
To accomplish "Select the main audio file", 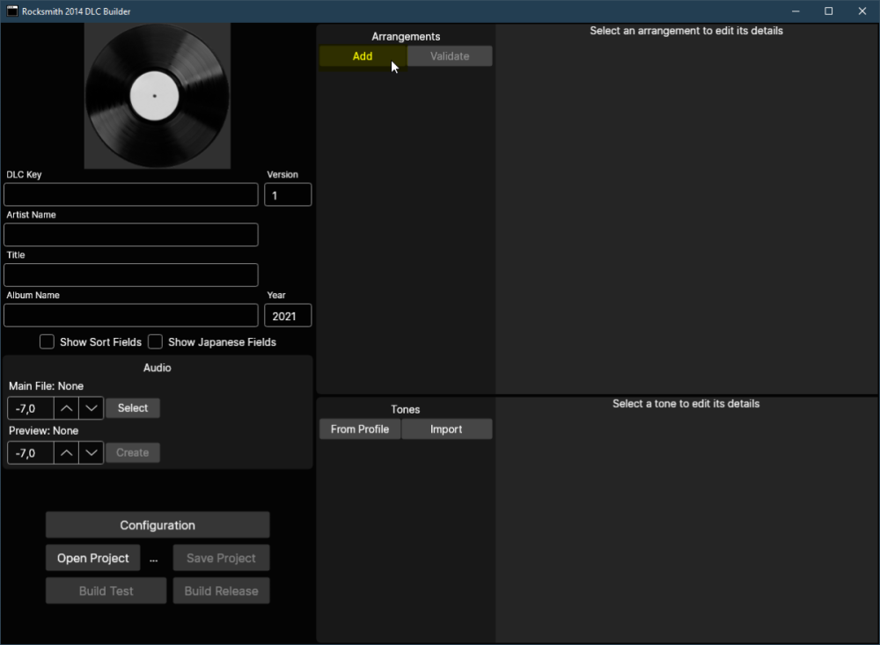I will pos(133,408).
